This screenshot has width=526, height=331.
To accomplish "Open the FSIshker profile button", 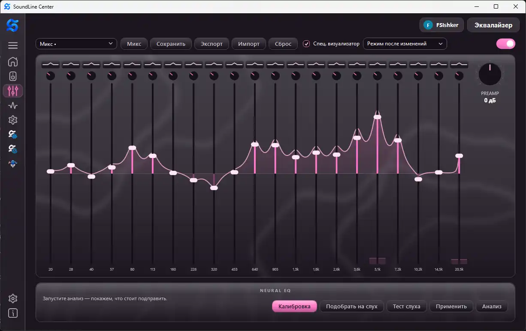I will click(x=442, y=25).
